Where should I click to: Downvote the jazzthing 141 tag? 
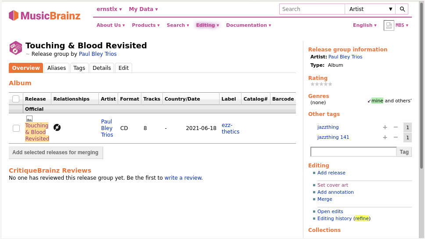point(396,138)
